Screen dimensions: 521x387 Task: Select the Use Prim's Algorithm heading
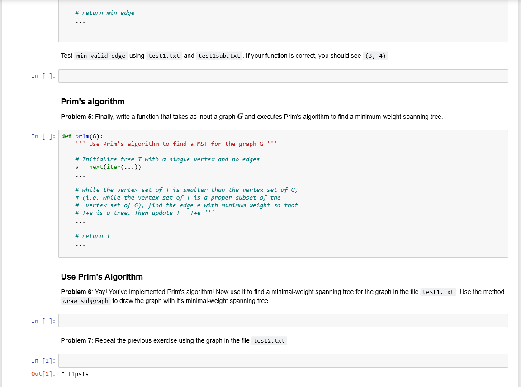(x=102, y=276)
